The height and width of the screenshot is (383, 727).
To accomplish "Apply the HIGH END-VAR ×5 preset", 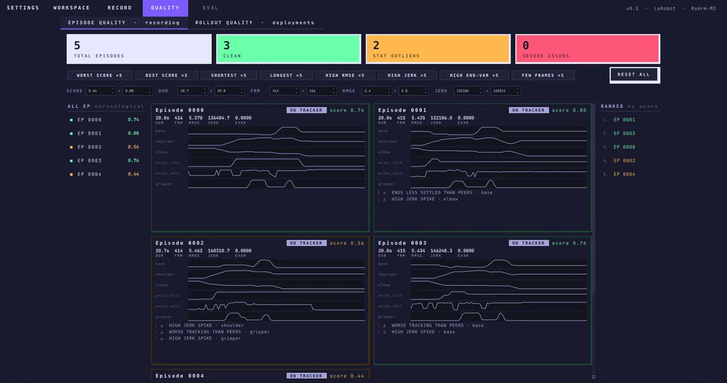I will pyautogui.click(x=474, y=76).
